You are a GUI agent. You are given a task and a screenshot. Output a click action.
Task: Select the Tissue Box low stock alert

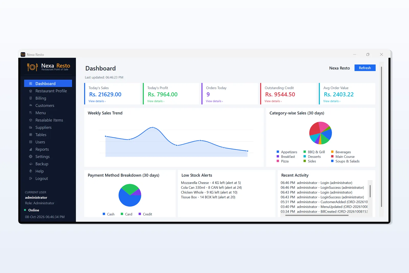click(x=208, y=197)
